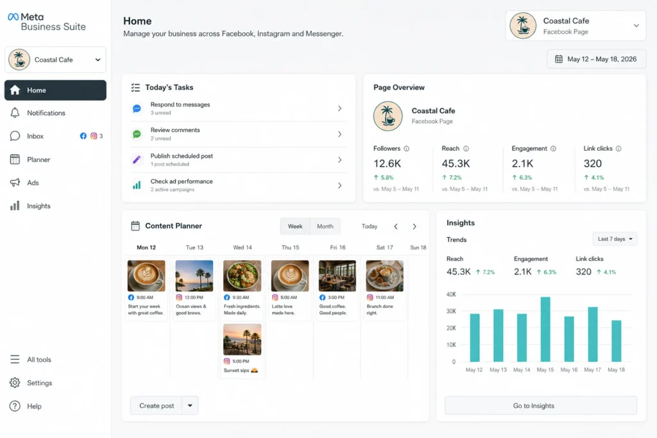Click the May 17 bar in Trends chart
657x438 pixels.
pyautogui.click(x=592, y=334)
